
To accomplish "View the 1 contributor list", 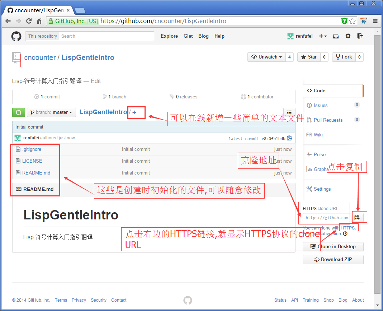I will click(x=257, y=97).
